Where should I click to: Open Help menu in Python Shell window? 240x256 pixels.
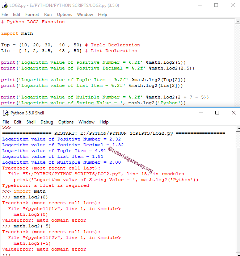coord(104,122)
